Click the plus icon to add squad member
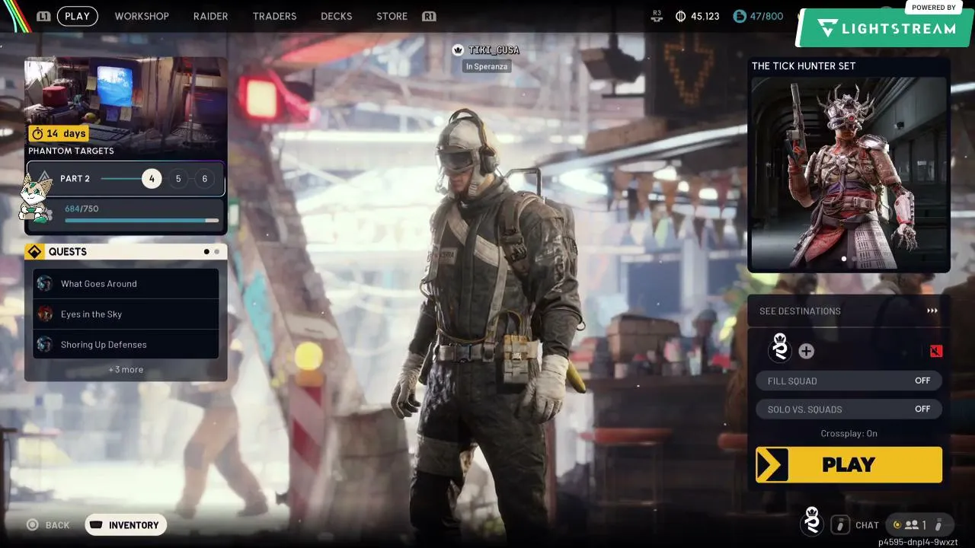The height and width of the screenshot is (548, 975). pos(806,351)
